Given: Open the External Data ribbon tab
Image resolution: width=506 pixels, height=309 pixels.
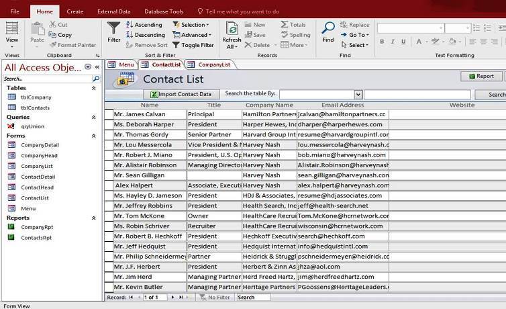Looking at the screenshot, I should click(113, 11).
